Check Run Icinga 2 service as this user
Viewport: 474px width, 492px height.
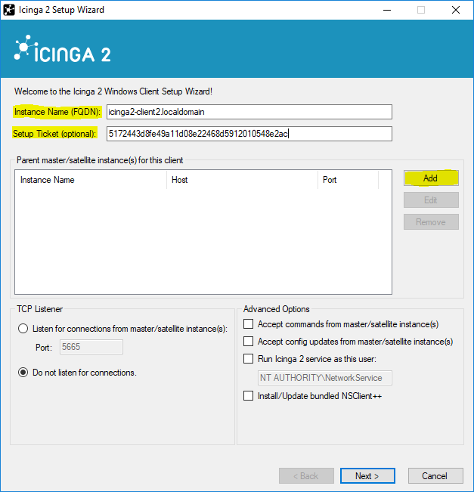pyautogui.click(x=248, y=358)
